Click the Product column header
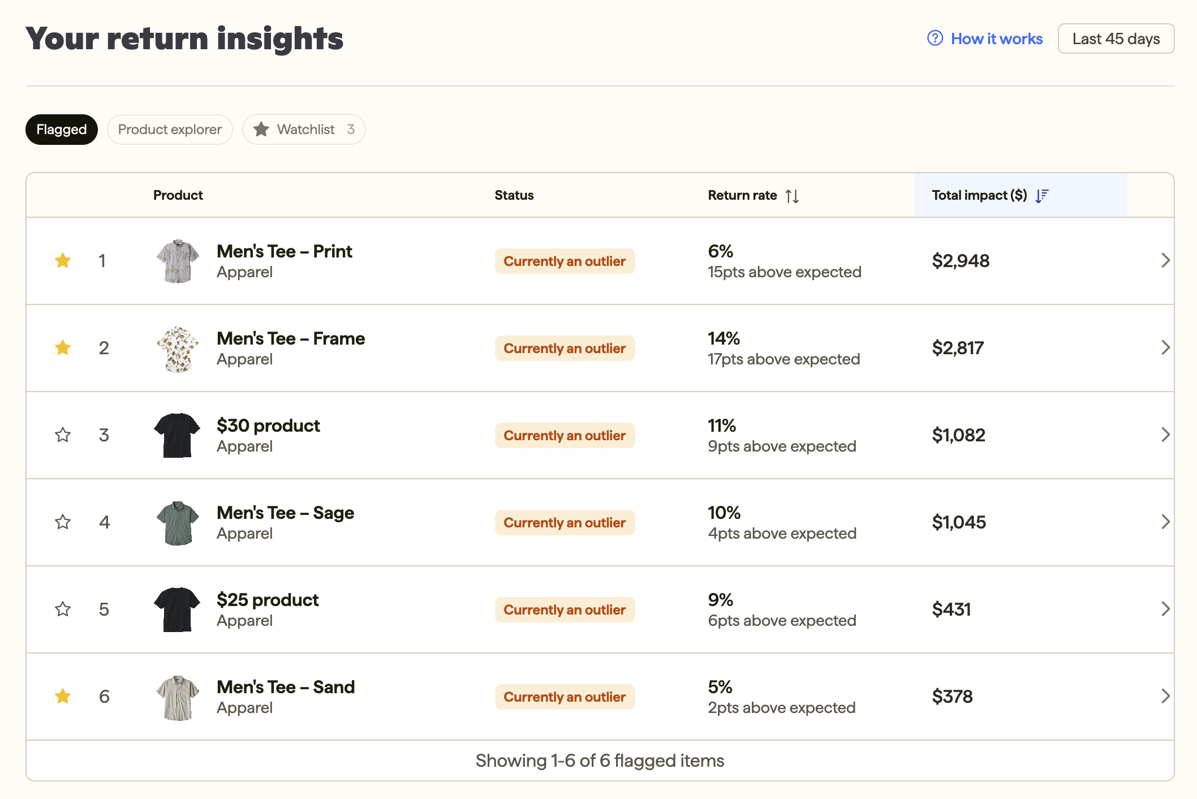1197x799 pixels. click(178, 195)
